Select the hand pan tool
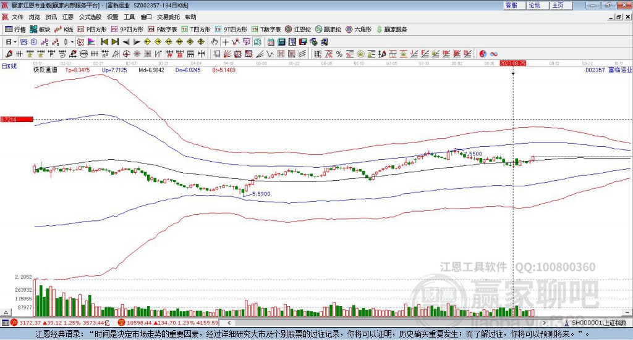This screenshot has width=633, height=340. [215, 42]
